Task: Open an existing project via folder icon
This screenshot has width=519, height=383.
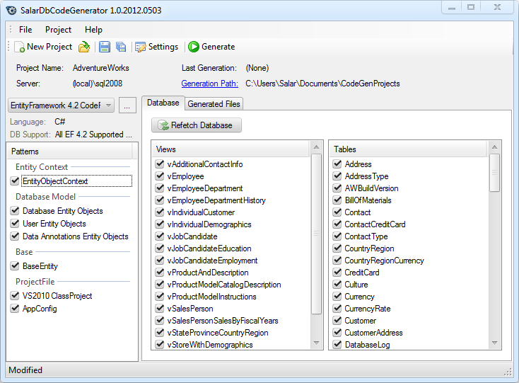Action: [84, 47]
